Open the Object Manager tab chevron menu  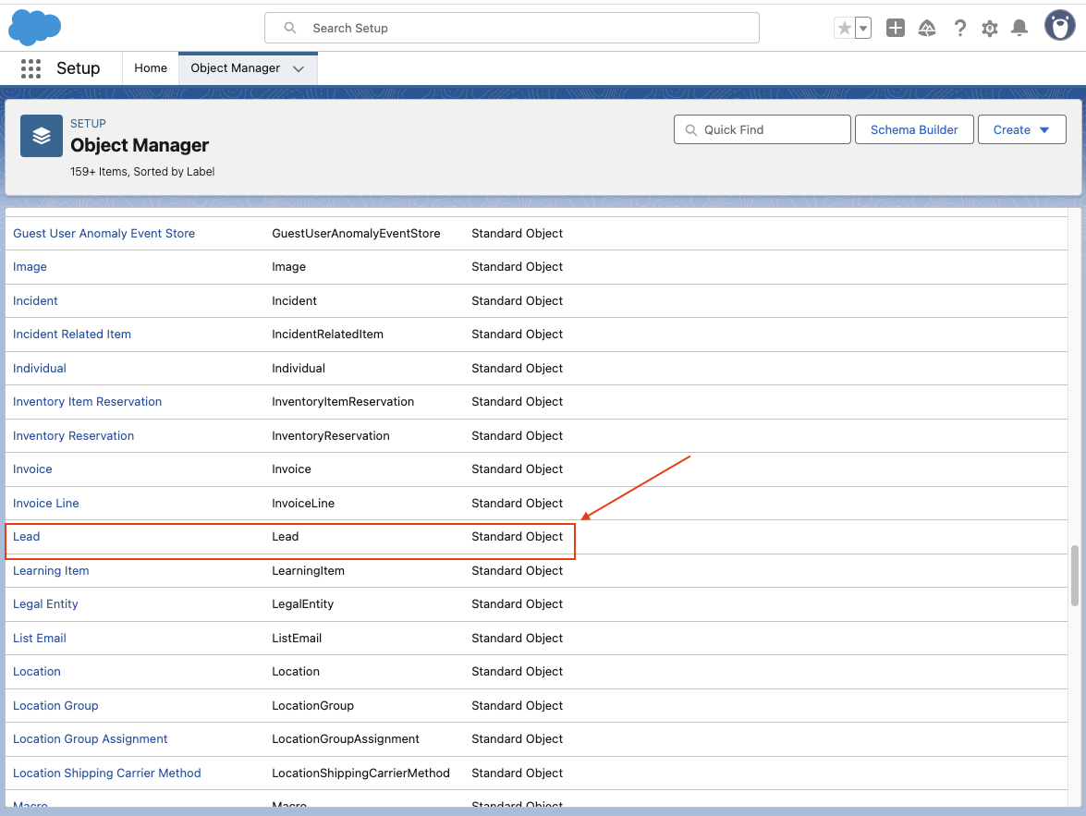coord(299,68)
